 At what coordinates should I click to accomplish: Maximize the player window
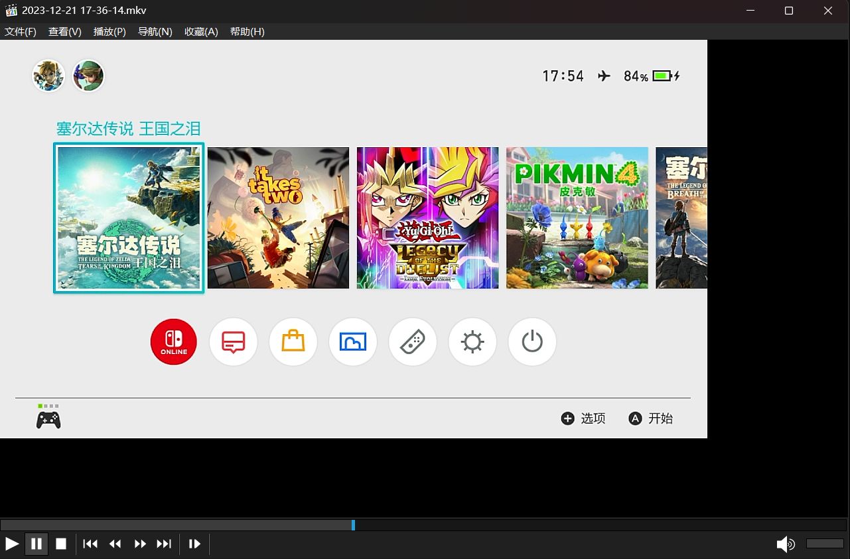[x=789, y=11]
